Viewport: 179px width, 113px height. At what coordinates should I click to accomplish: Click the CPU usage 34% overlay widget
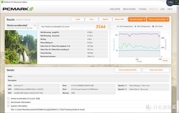coord(170,2)
